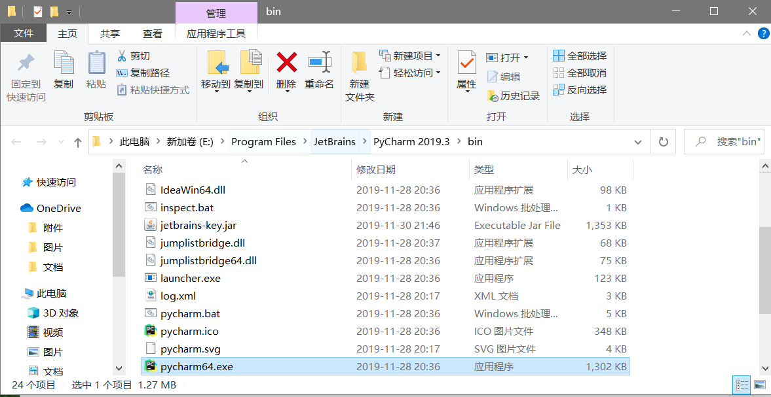Image resolution: width=771 pixels, height=397 pixels.
Task: Click JetBrains in the address breadcrumb
Action: 334,142
